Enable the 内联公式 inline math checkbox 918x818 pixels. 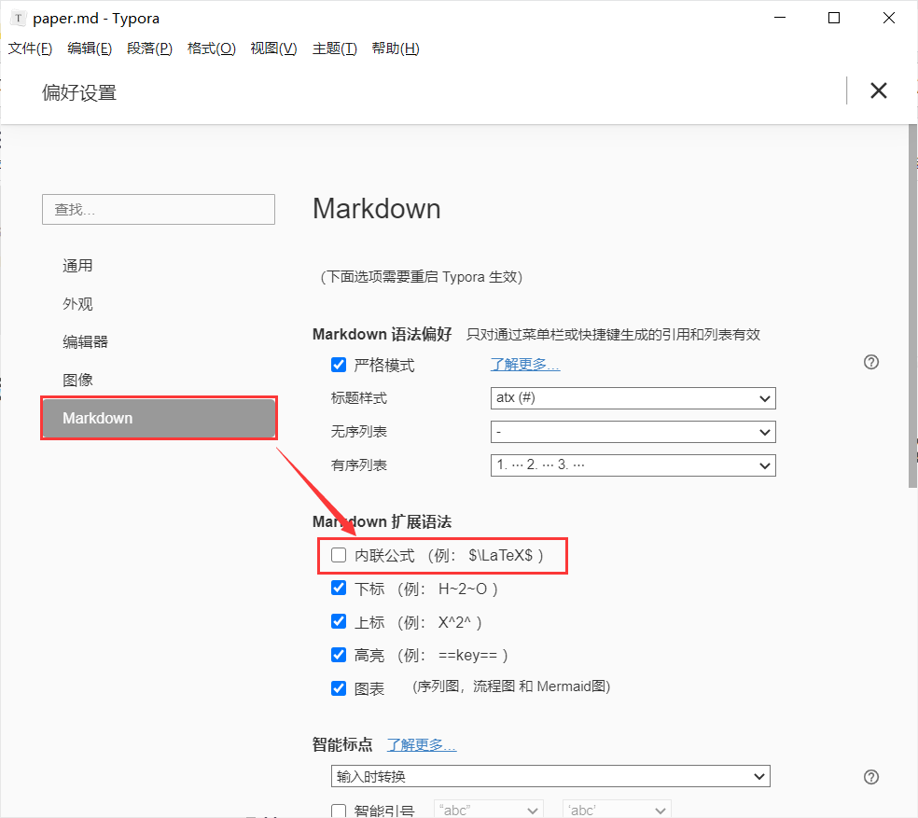pyautogui.click(x=339, y=554)
